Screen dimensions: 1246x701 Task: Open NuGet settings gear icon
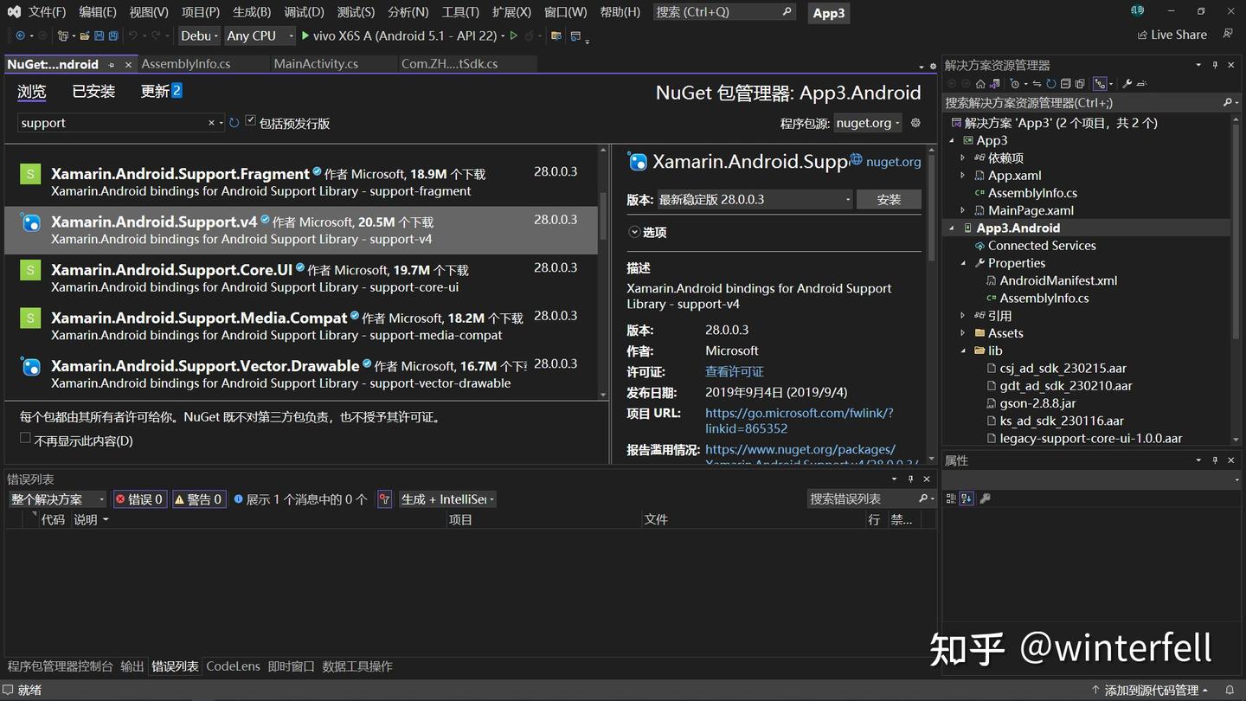915,123
